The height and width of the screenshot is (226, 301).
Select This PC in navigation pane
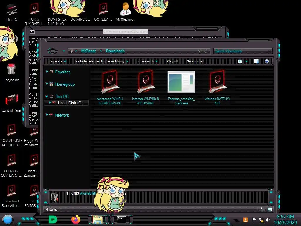tap(62, 97)
